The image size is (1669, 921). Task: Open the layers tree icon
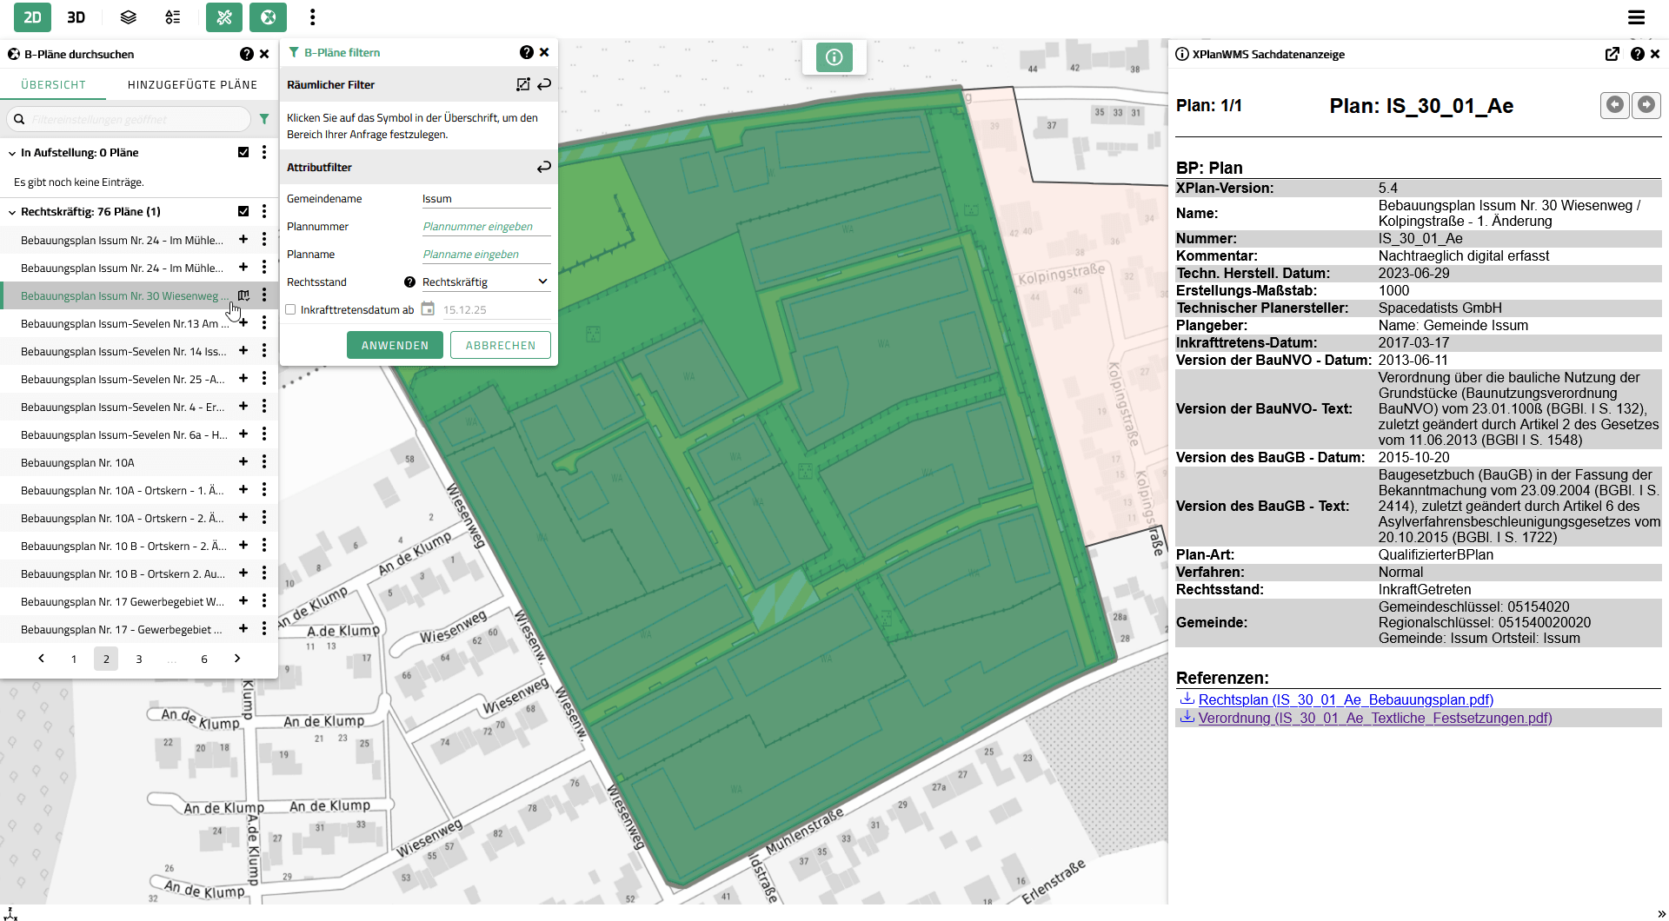(128, 17)
